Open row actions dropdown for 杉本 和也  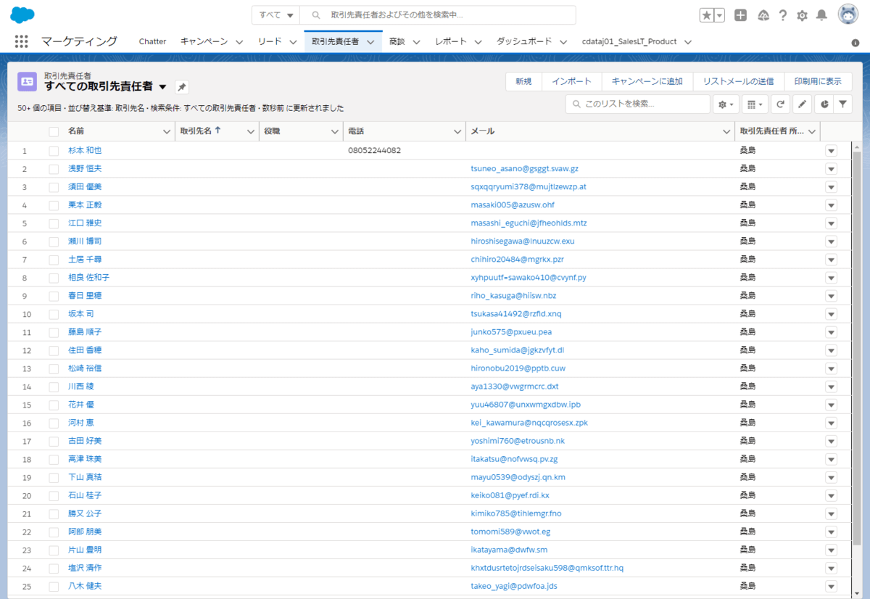click(831, 151)
